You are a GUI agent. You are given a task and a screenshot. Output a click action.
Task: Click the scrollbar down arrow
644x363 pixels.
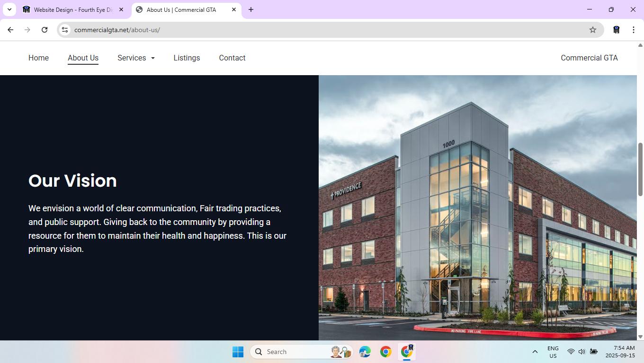point(640,337)
